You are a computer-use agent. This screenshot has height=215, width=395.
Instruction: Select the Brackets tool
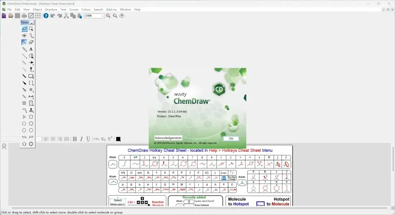tap(31, 83)
